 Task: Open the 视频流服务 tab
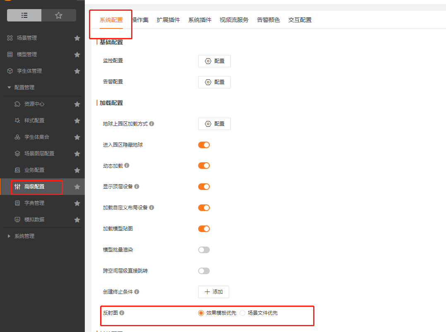pyautogui.click(x=234, y=20)
